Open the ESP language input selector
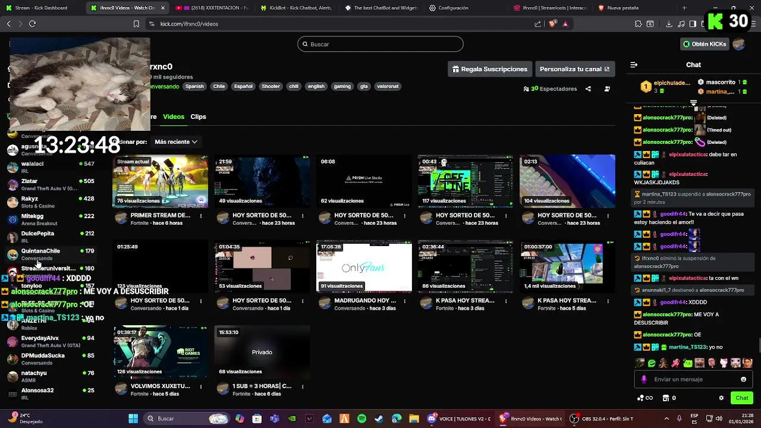 (x=694, y=418)
